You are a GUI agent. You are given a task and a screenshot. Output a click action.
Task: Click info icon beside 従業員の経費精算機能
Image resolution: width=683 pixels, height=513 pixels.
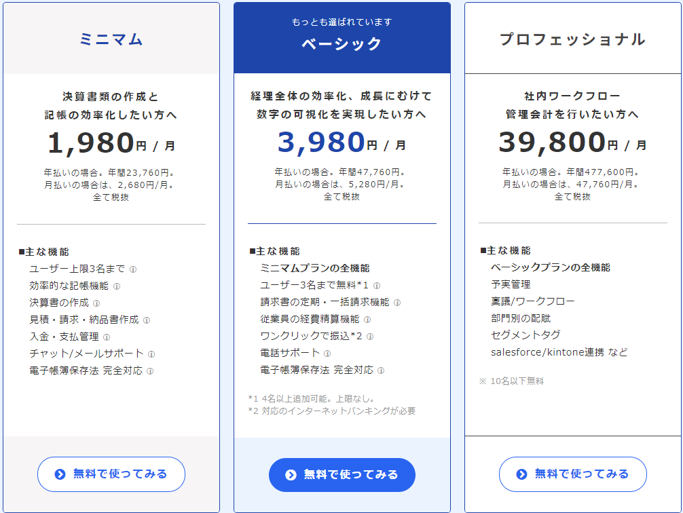click(x=367, y=320)
